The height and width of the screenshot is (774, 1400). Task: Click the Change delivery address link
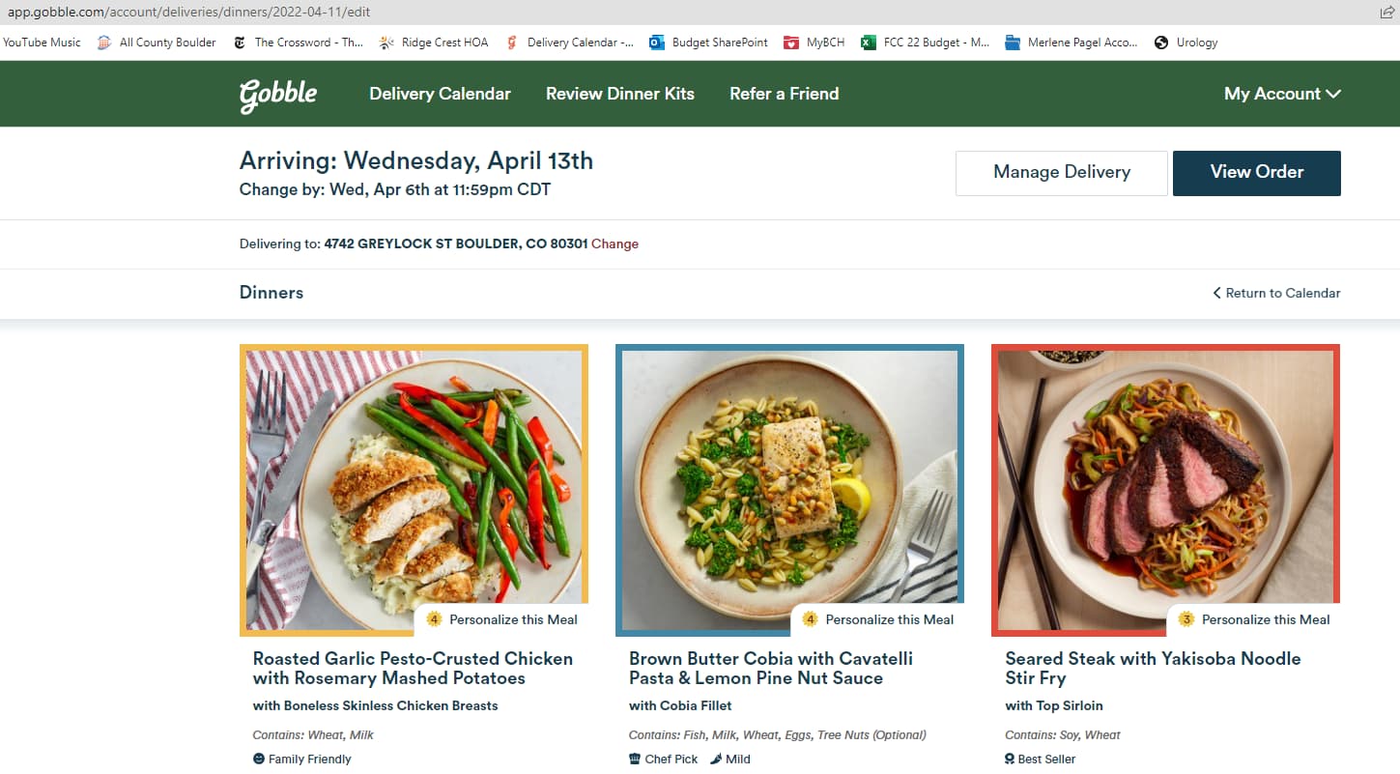pyautogui.click(x=614, y=244)
